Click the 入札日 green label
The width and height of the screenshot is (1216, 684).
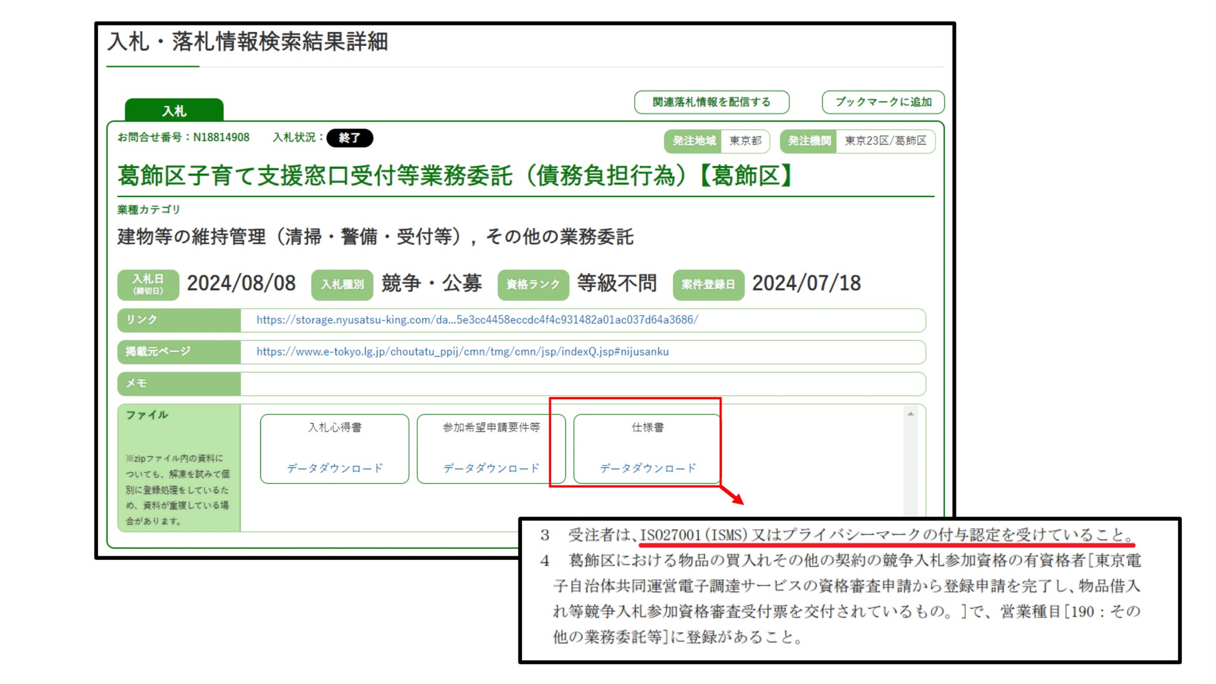(148, 284)
